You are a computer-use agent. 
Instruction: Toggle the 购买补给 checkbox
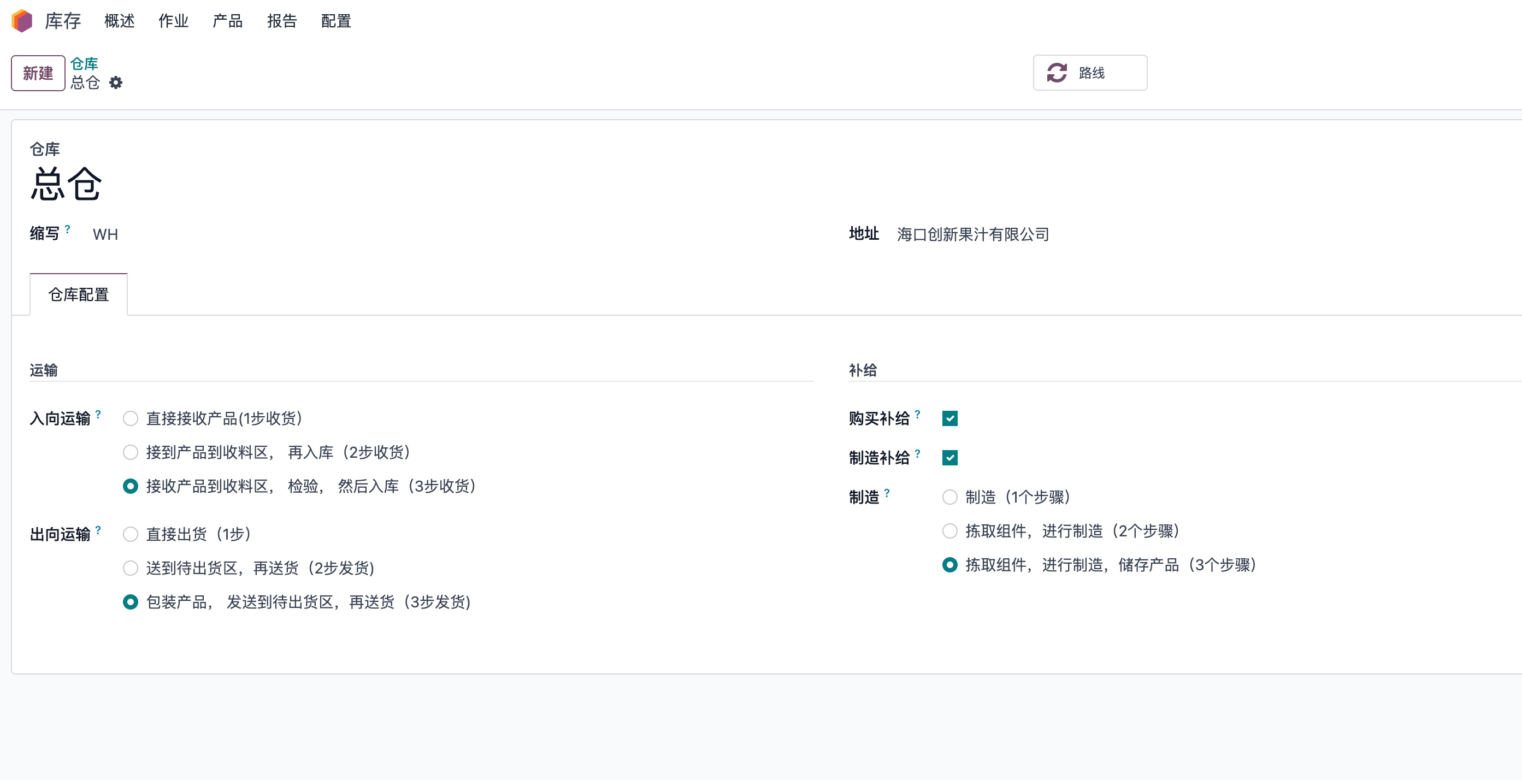tap(949, 418)
